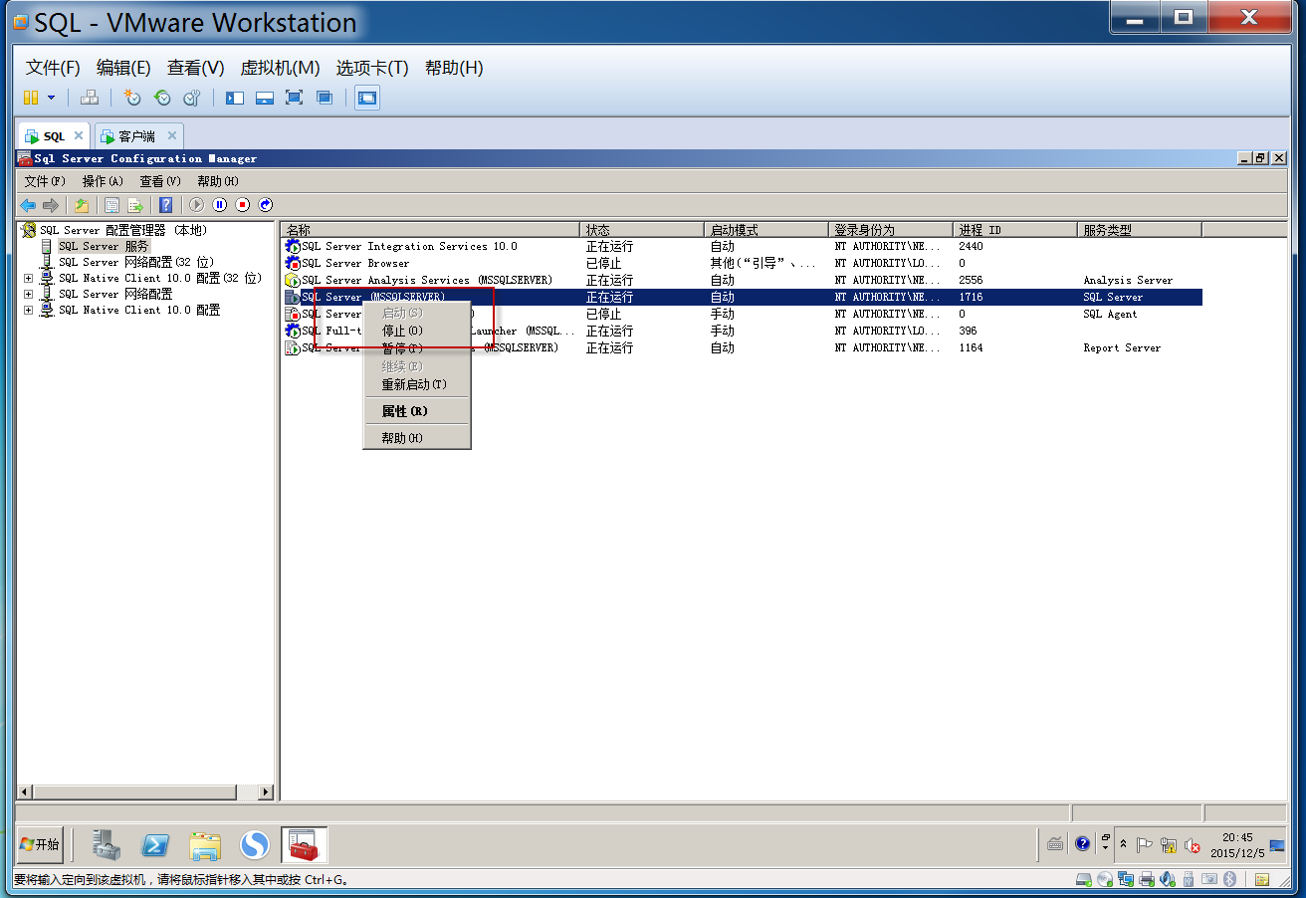The width and height of the screenshot is (1306, 898).
Task: Click the up one level folder icon
Action: click(82, 205)
